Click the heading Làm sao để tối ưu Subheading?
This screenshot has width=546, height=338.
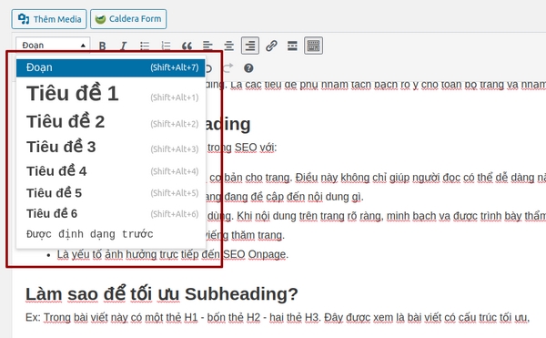[162, 294]
